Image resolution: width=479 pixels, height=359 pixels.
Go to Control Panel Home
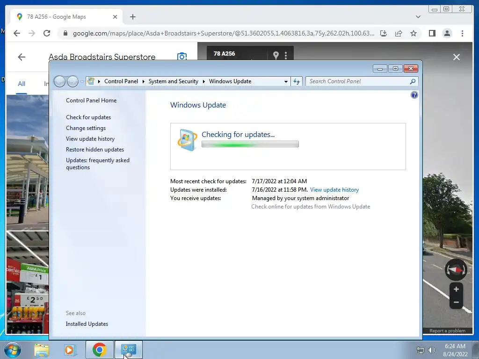91,101
